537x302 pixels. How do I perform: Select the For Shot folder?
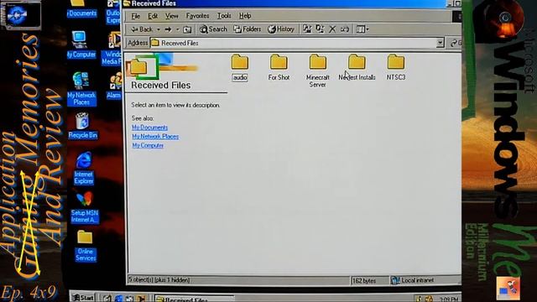(x=279, y=67)
